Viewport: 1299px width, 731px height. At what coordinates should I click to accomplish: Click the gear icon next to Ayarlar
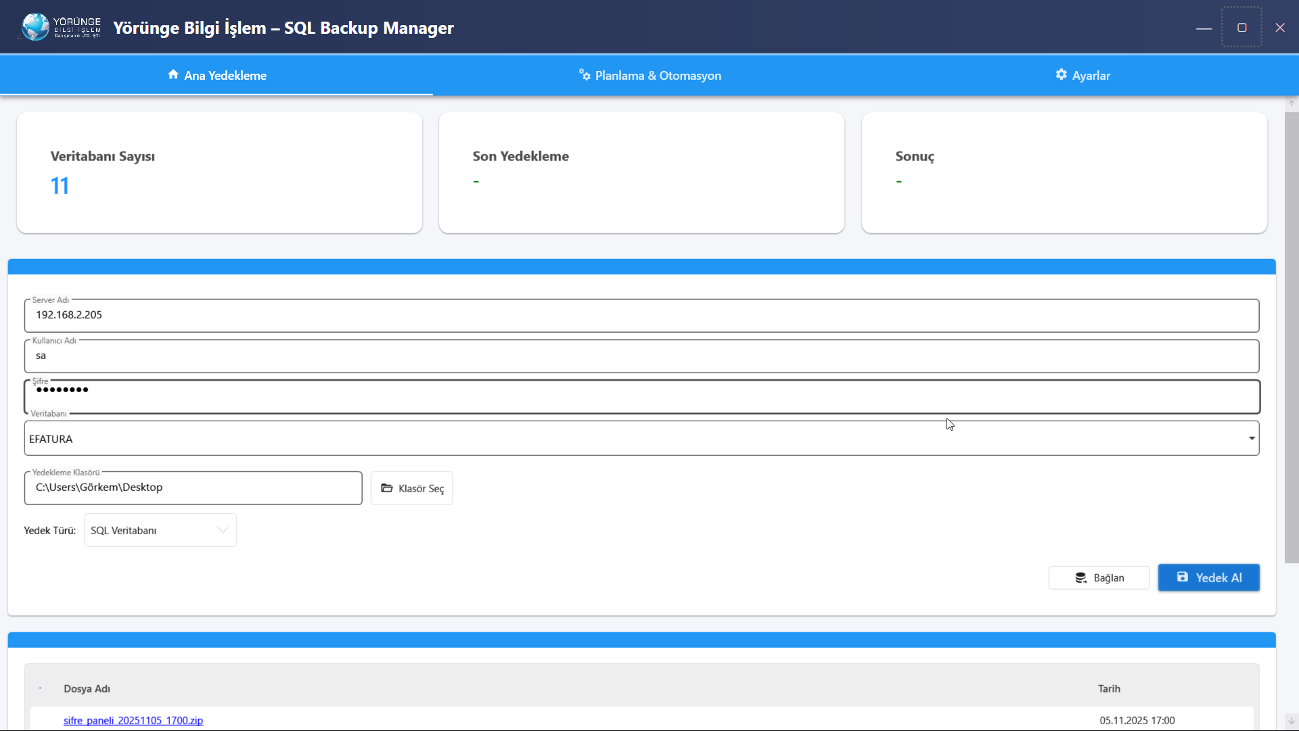coord(1062,74)
